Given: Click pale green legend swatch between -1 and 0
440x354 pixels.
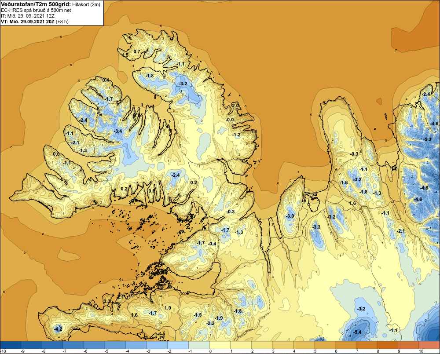Looking at the screenshot, I should [199, 345].
